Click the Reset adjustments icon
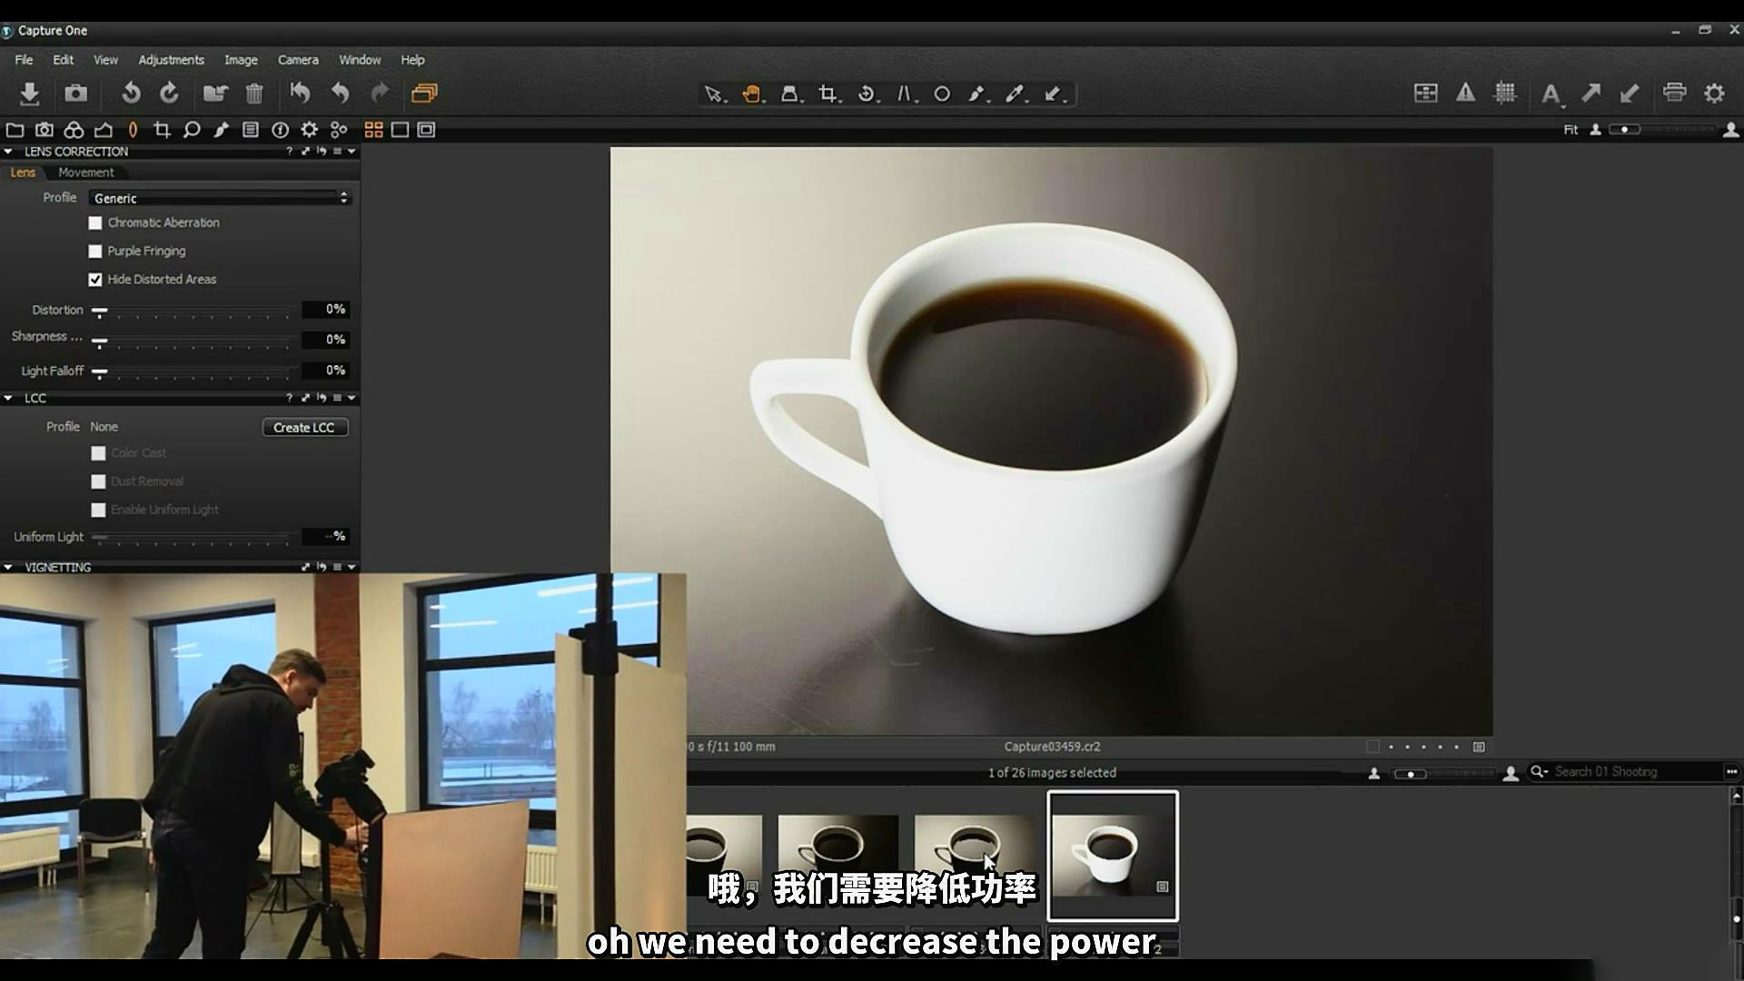The width and height of the screenshot is (1744, 981). 300,93
